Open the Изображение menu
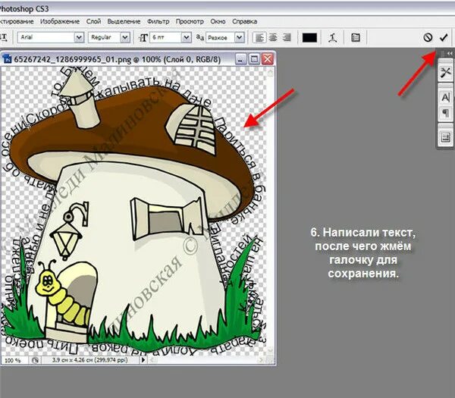Image resolution: width=455 pixels, height=398 pixels. click(x=60, y=21)
